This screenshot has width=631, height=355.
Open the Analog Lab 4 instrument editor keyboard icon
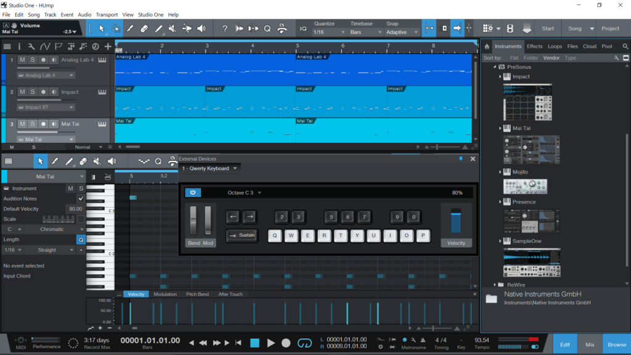pos(102,60)
